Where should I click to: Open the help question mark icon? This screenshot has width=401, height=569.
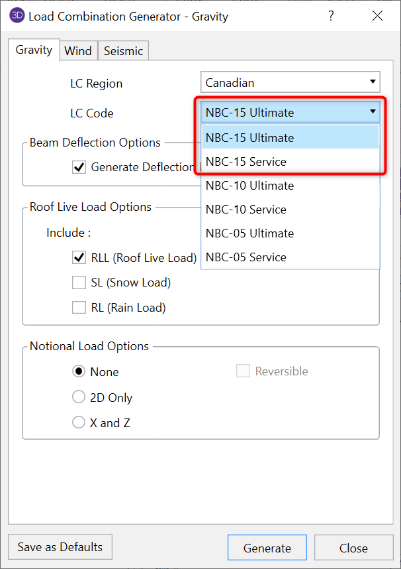coord(331,16)
